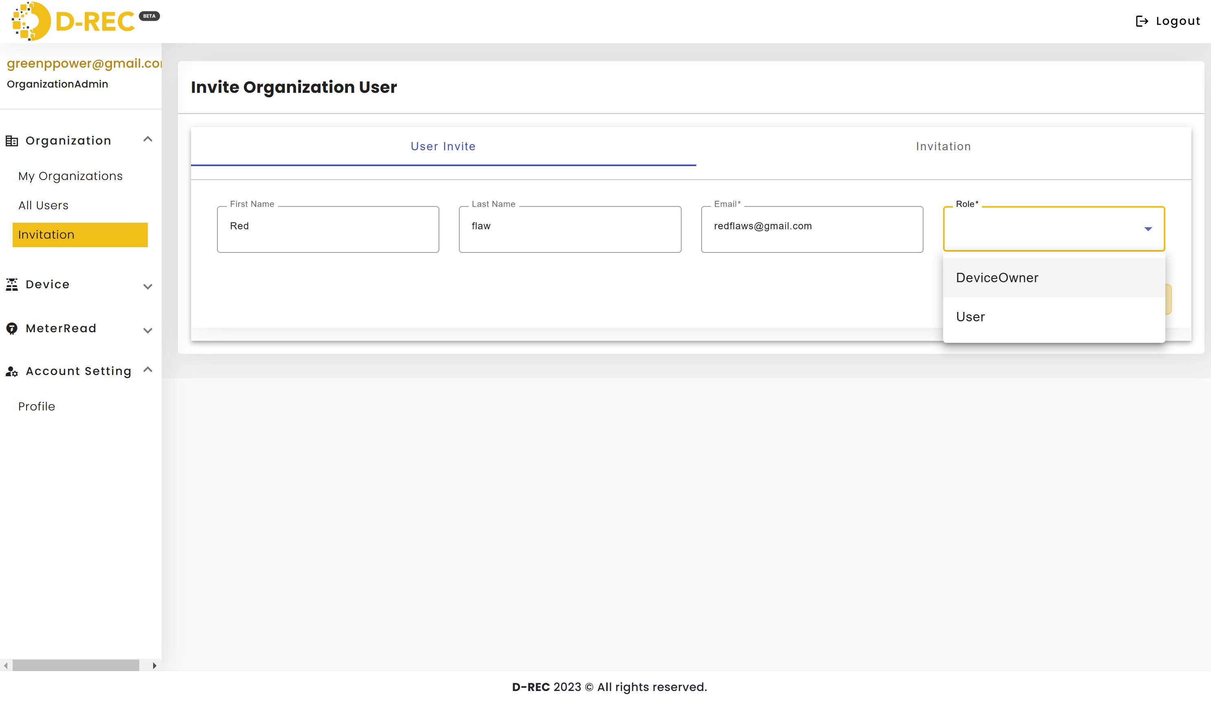1211x702 pixels.
Task: Collapse the Organization menu chevron
Action: [x=147, y=139]
